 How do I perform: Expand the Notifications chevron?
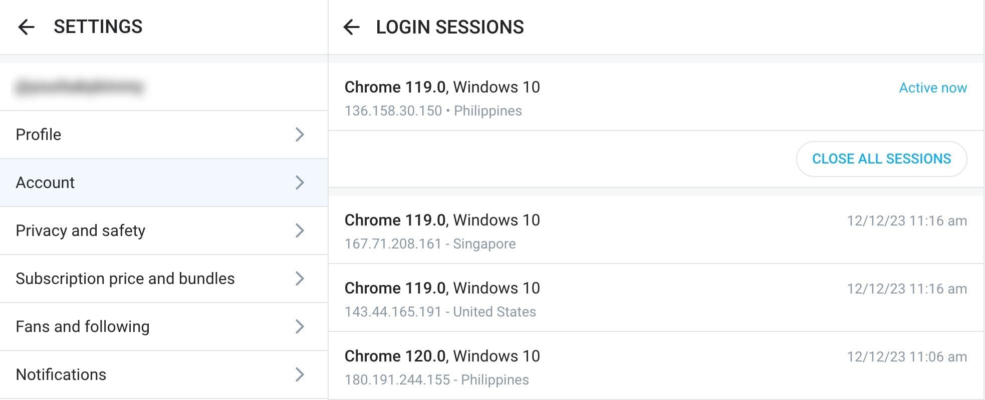point(300,374)
